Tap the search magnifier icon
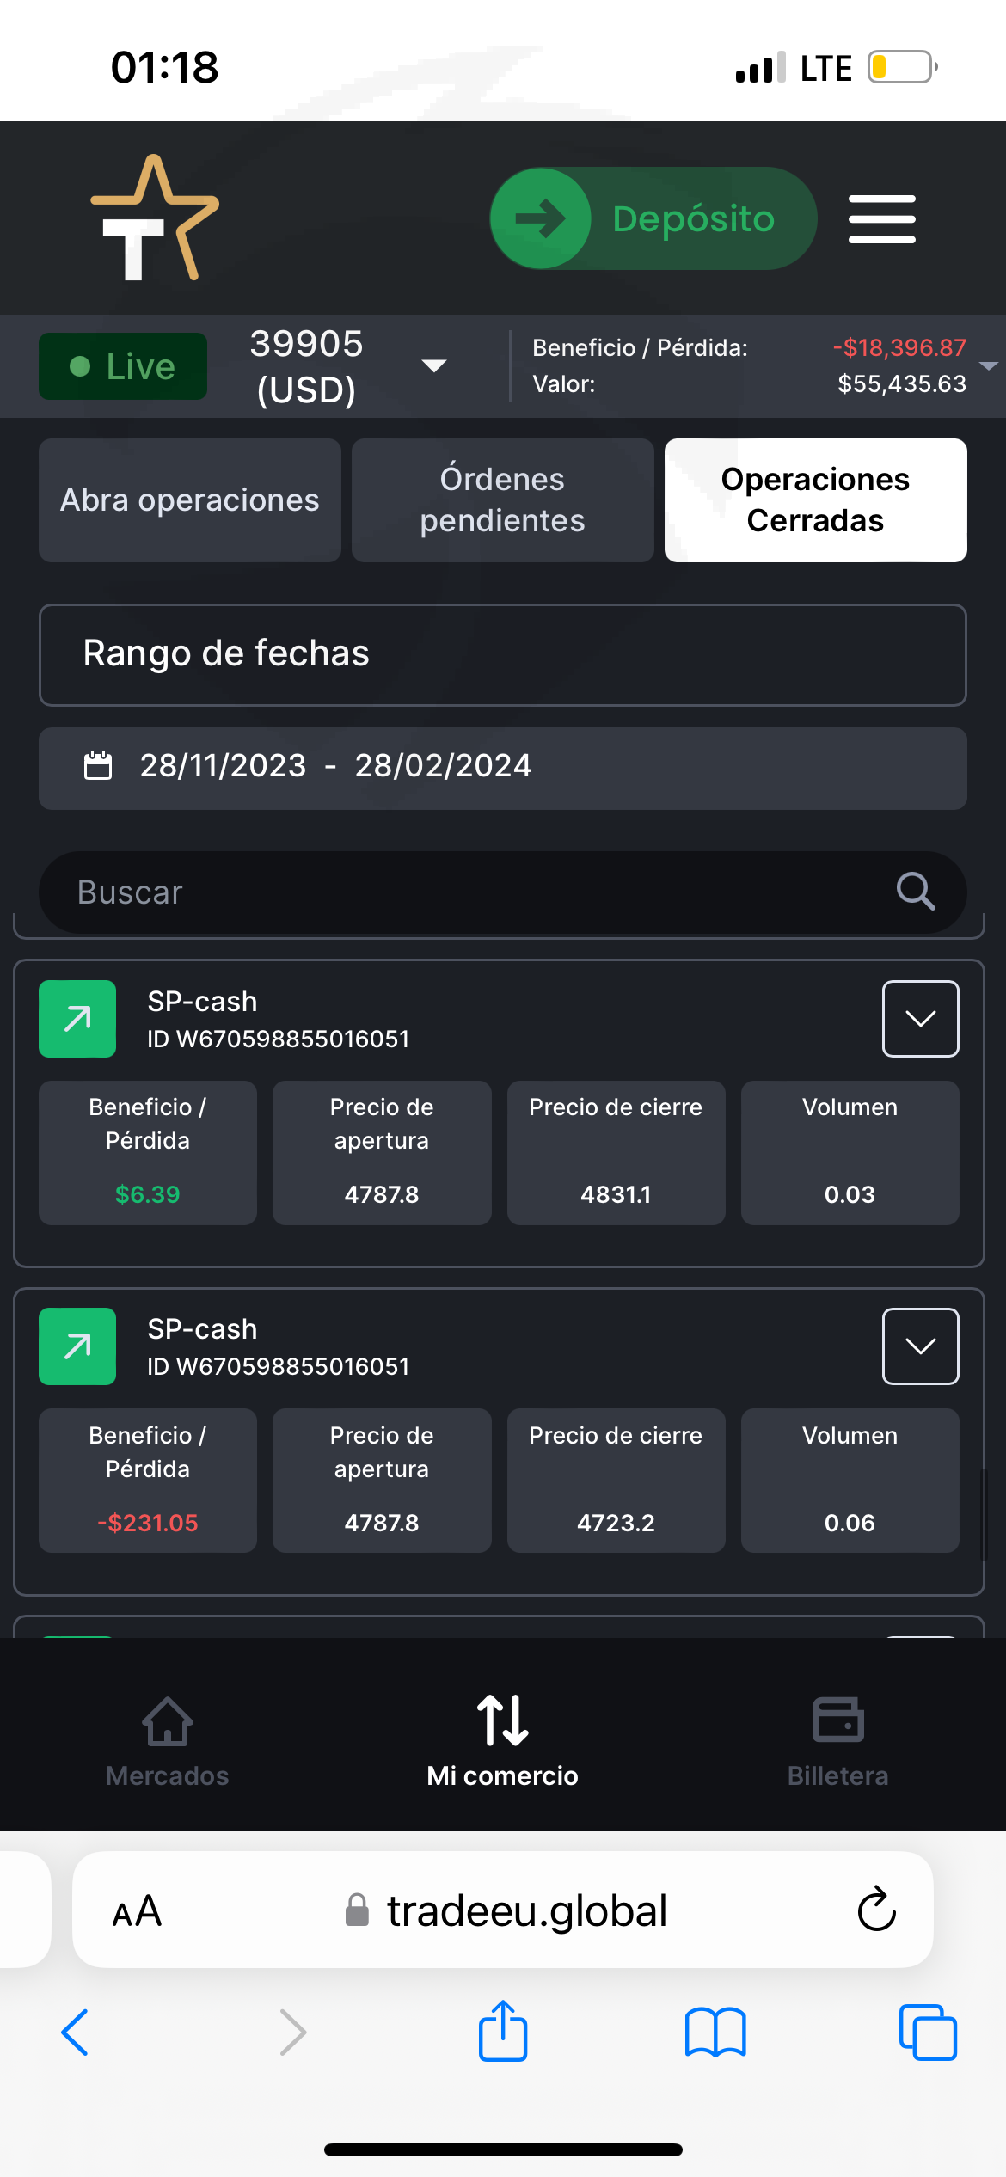The image size is (1006, 2177). point(915,892)
